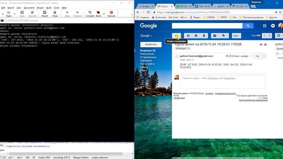Open the Labels tag dropdown
Image resolution: width=283 pixels, height=159 pixels.
pos(225,36)
